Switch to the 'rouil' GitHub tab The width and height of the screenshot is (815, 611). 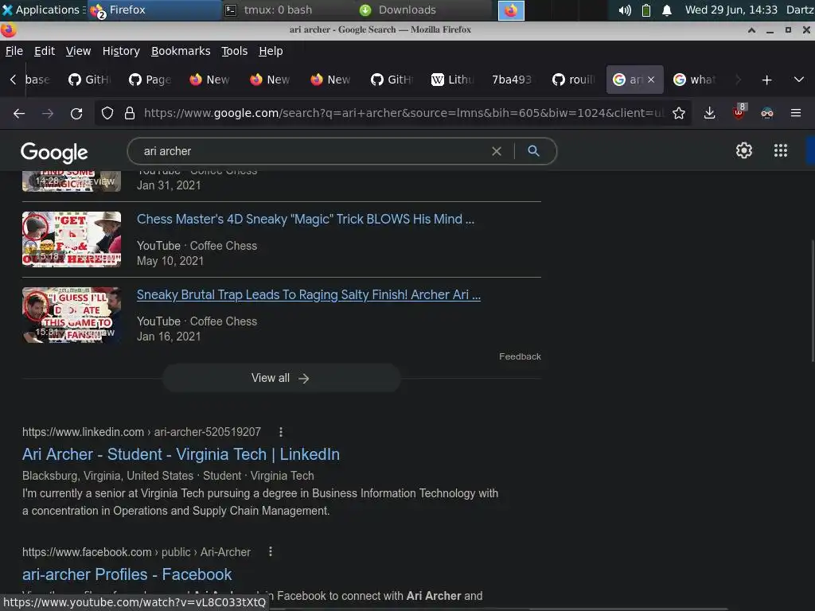tap(573, 80)
